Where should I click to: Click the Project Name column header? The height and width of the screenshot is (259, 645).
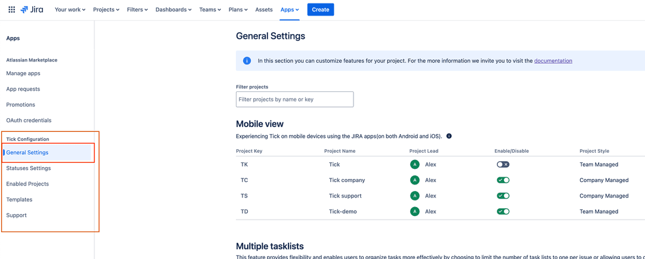(x=340, y=151)
